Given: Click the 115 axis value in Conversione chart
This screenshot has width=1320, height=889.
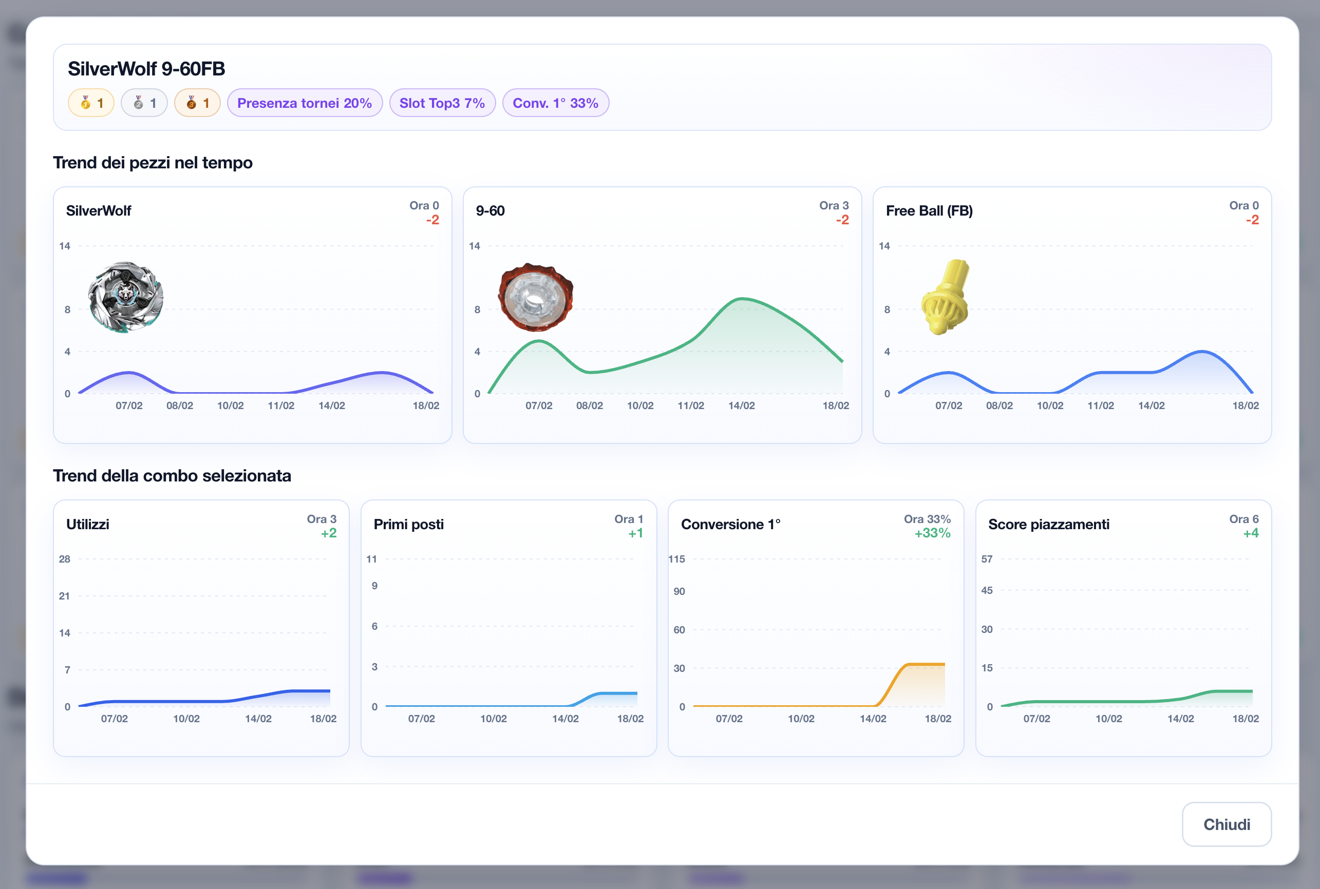Looking at the screenshot, I should coord(676,559).
